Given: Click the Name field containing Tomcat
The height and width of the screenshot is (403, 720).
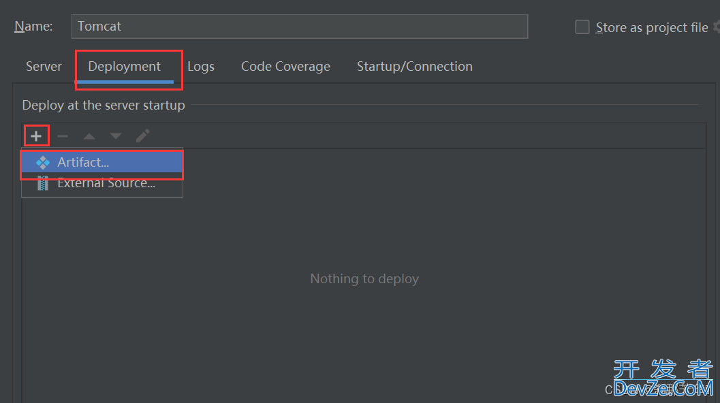Looking at the screenshot, I should tap(300, 27).
